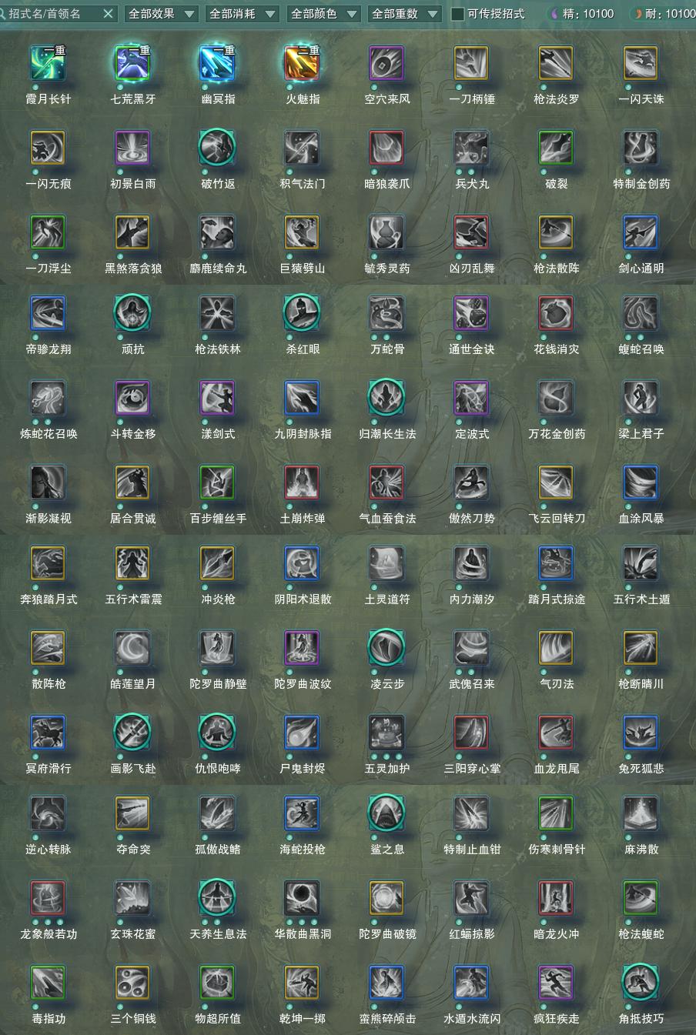Choose the 火魅指 skill icon

coord(303,64)
